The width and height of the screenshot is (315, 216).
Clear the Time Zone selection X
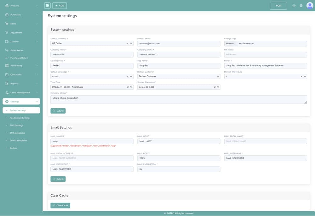[128, 87]
